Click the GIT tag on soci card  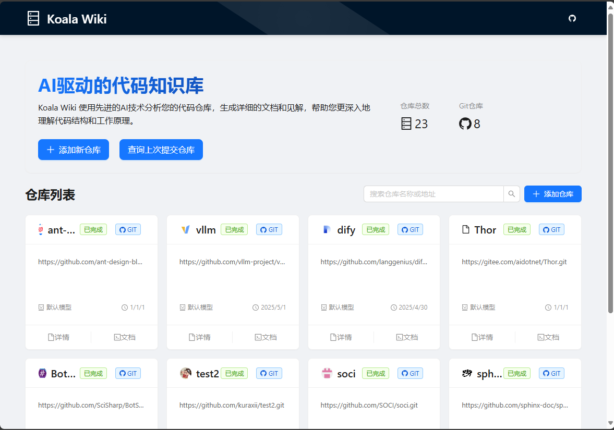pyautogui.click(x=411, y=373)
